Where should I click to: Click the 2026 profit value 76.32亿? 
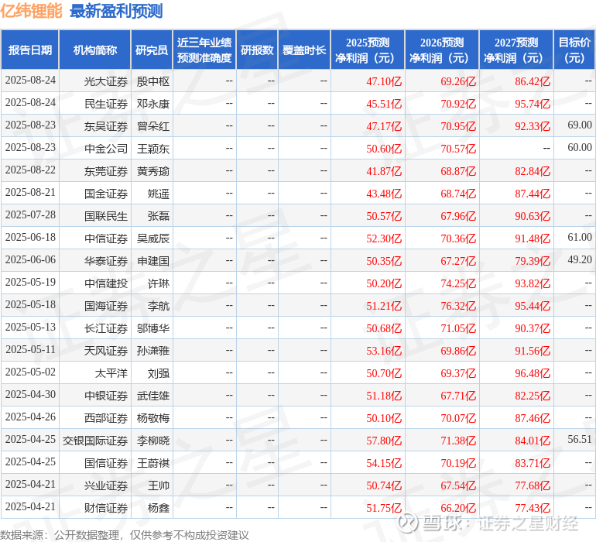pos(458,306)
